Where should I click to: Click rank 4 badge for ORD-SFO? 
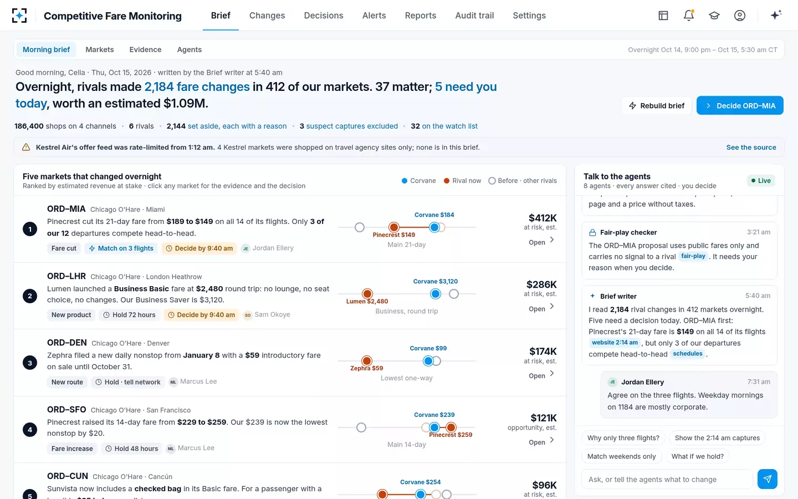point(30,430)
